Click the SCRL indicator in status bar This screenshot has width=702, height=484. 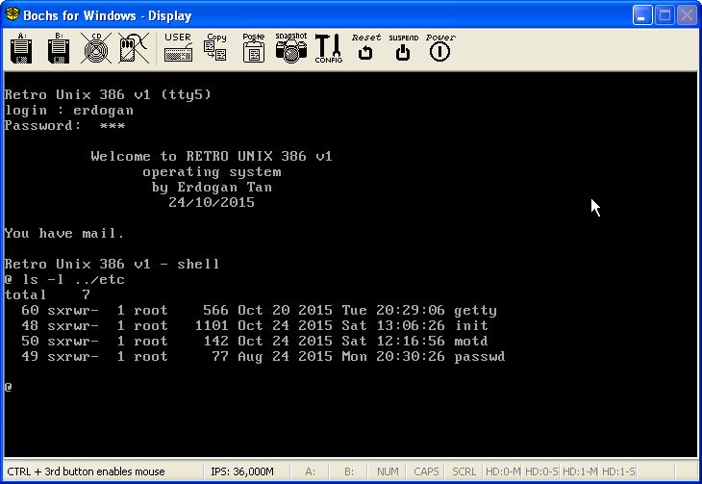coord(464,471)
